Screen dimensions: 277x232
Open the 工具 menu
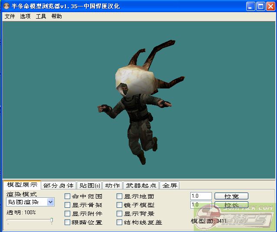coord(41,16)
